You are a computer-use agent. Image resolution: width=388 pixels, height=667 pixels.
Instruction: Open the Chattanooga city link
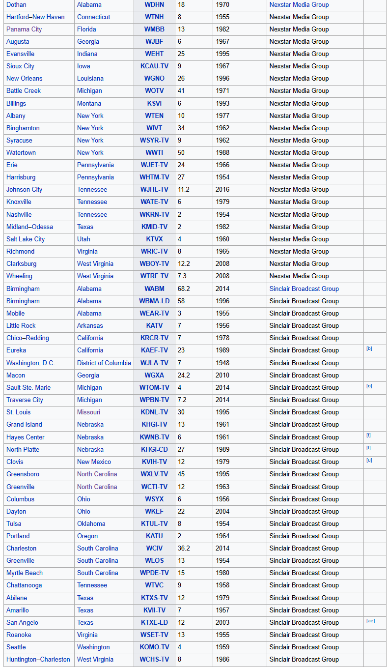(24, 585)
